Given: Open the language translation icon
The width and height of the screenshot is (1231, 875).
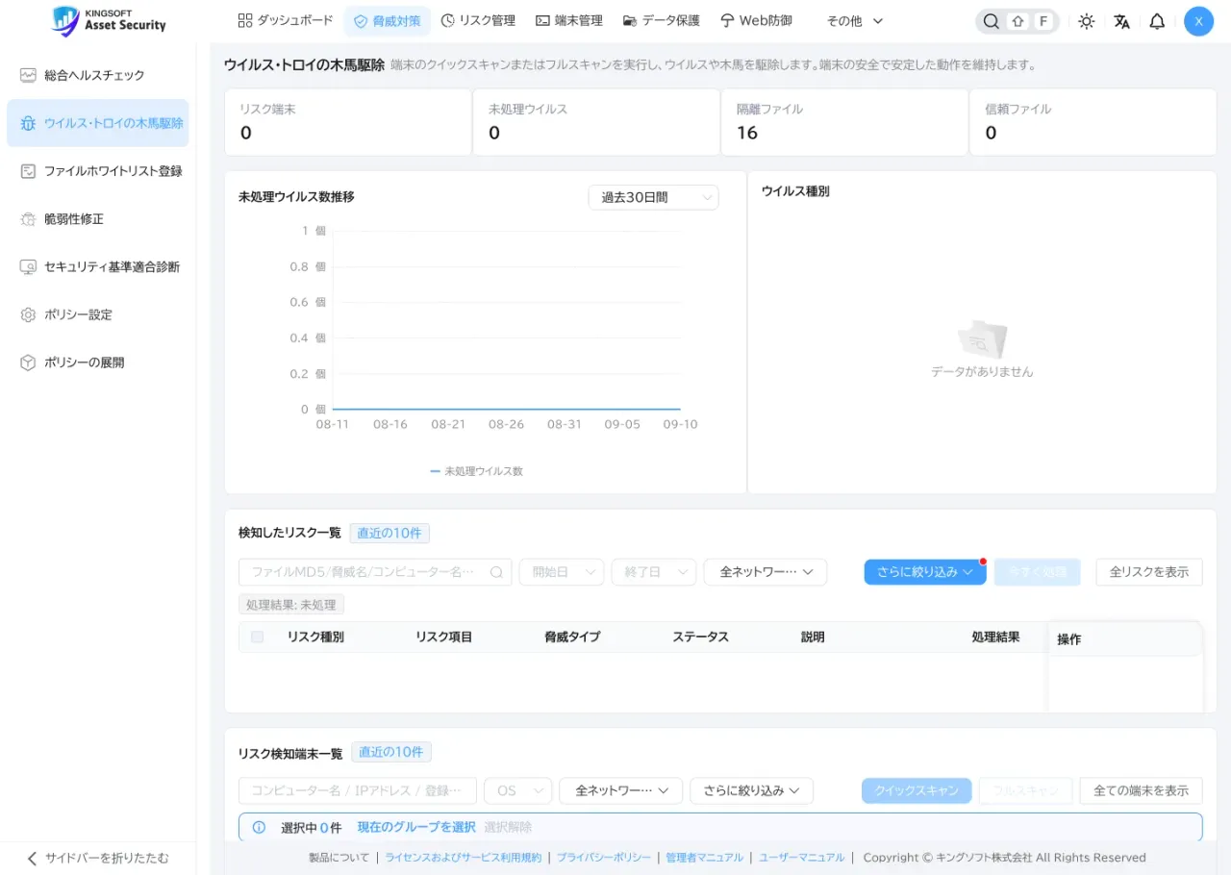Looking at the screenshot, I should (x=1121, y=21).
